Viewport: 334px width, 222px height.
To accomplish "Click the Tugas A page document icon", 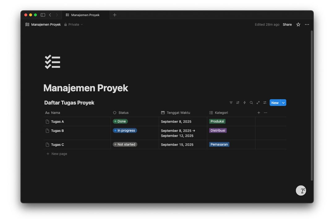I will pos(47,121).
